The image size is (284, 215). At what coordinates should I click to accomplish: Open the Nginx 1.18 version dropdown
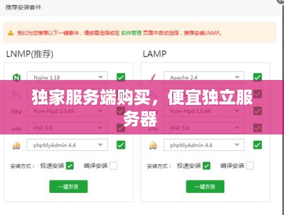[67, 77]
